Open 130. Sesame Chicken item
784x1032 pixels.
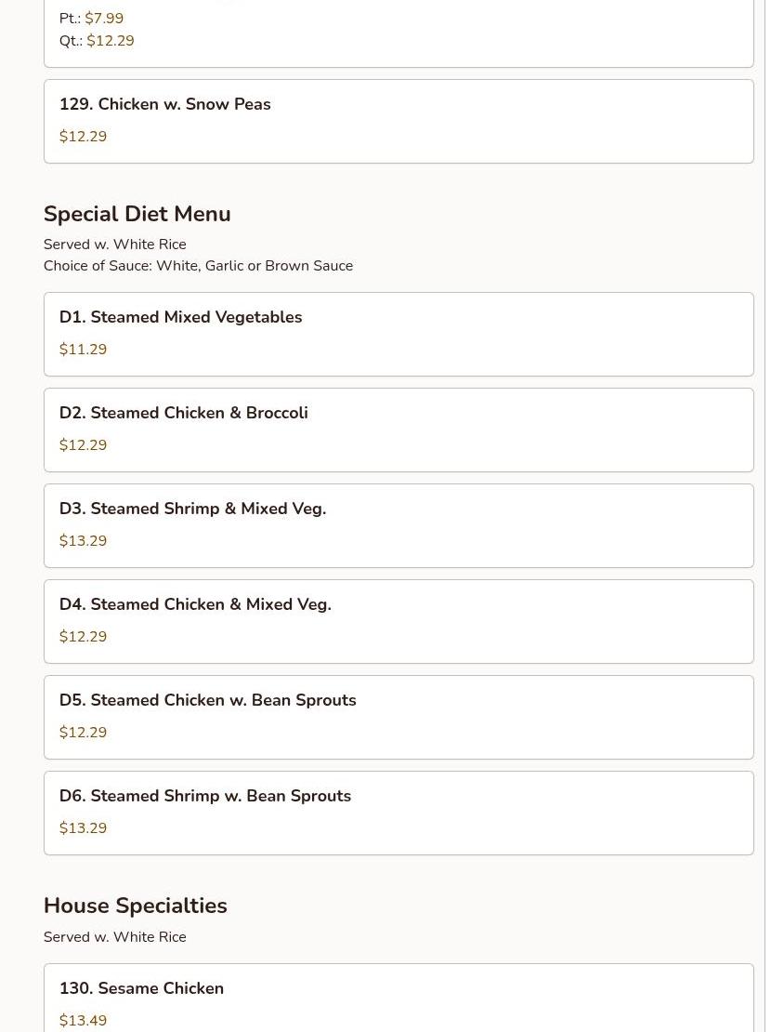(x=141, y=988)
